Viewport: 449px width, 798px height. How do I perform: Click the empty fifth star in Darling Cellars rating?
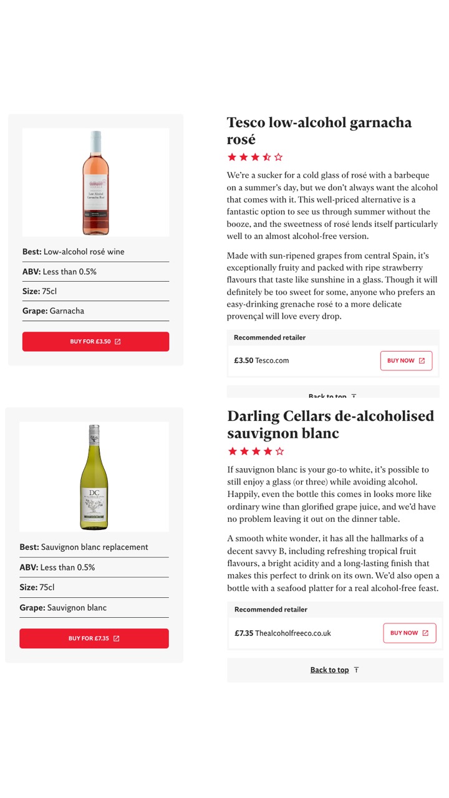[x=279, y=451]
